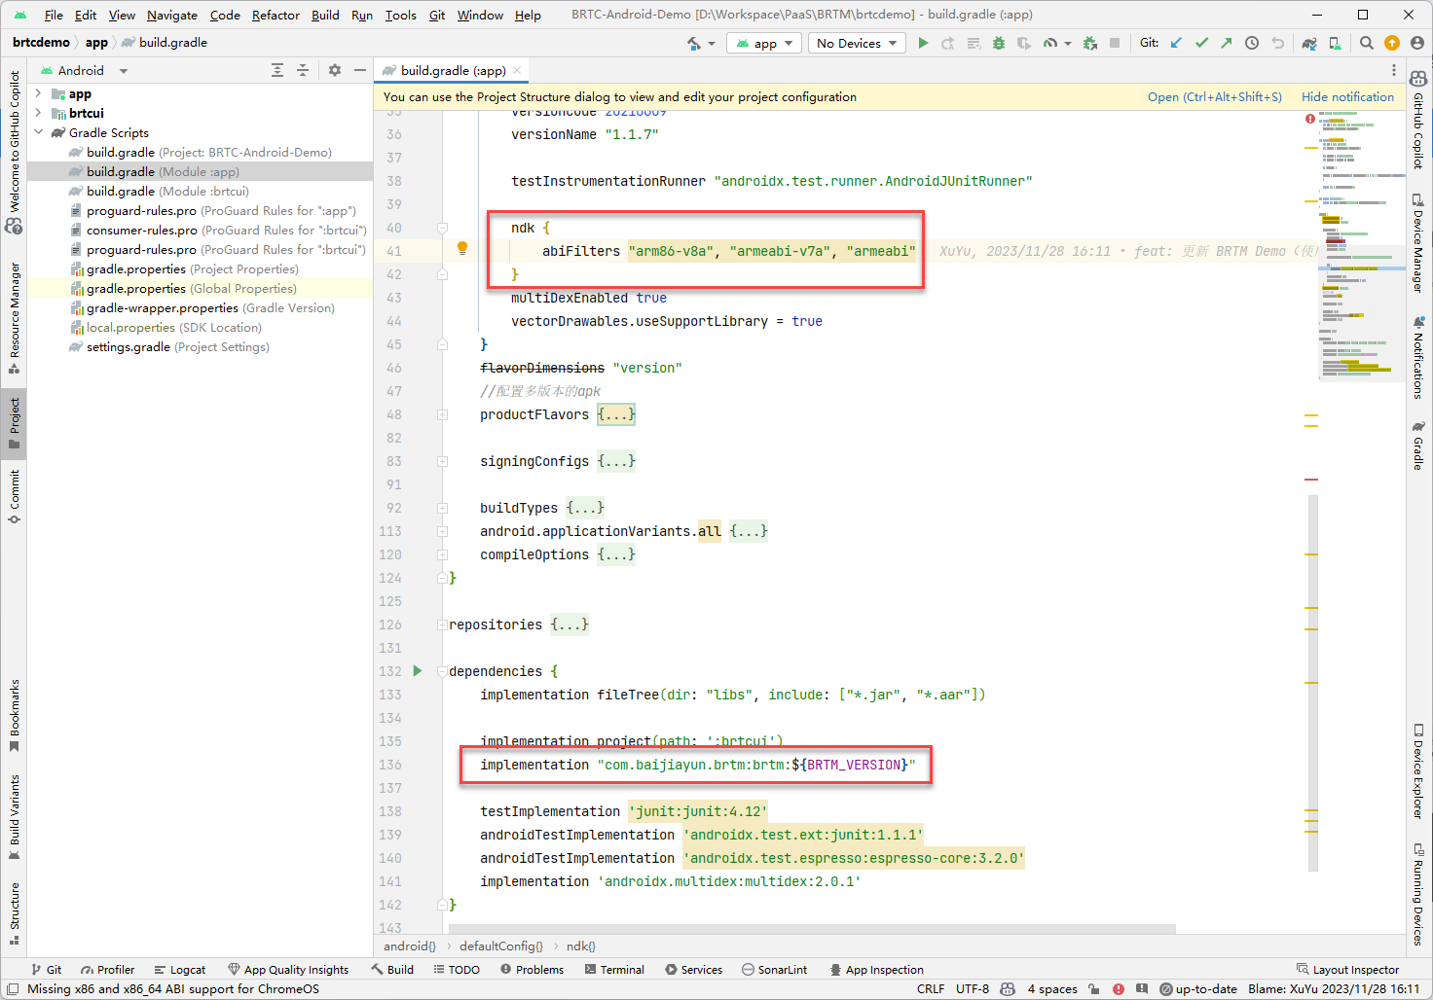Click the UTF-8 encoding status widget
This screenshot has height=1000, width=1433.
click(973, 989)
